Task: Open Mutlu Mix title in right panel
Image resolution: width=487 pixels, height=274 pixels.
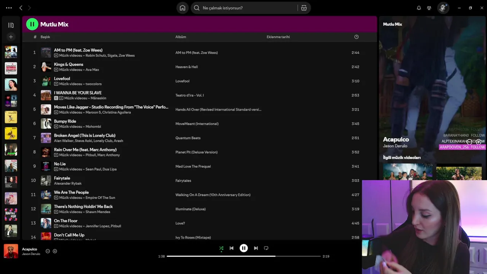Action: [392, 24]
